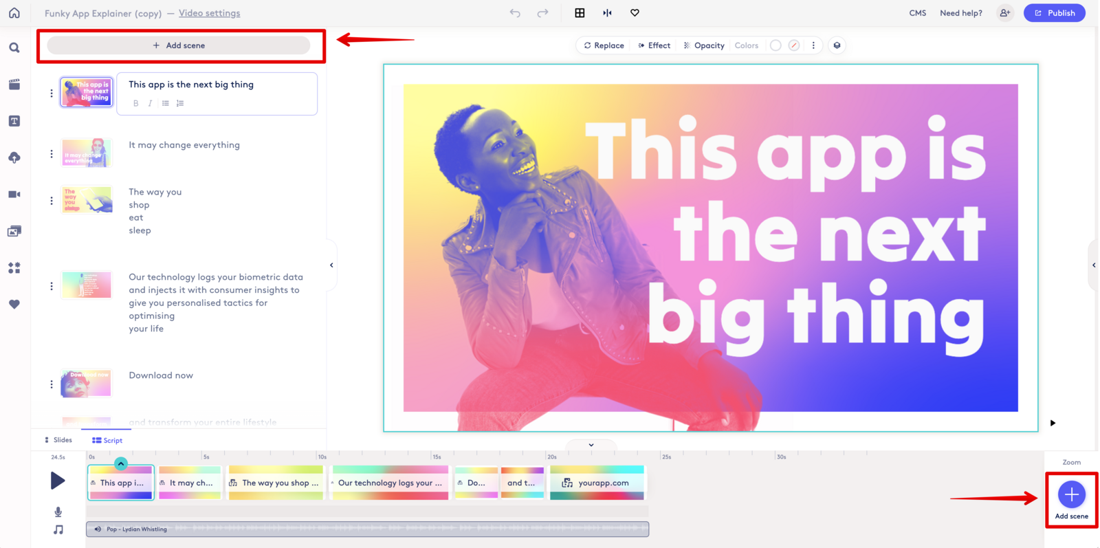Select the "Pop - Lydian Whistling" audio track
The height and width of the screenshot is (548, 1100).
[367, 529]
